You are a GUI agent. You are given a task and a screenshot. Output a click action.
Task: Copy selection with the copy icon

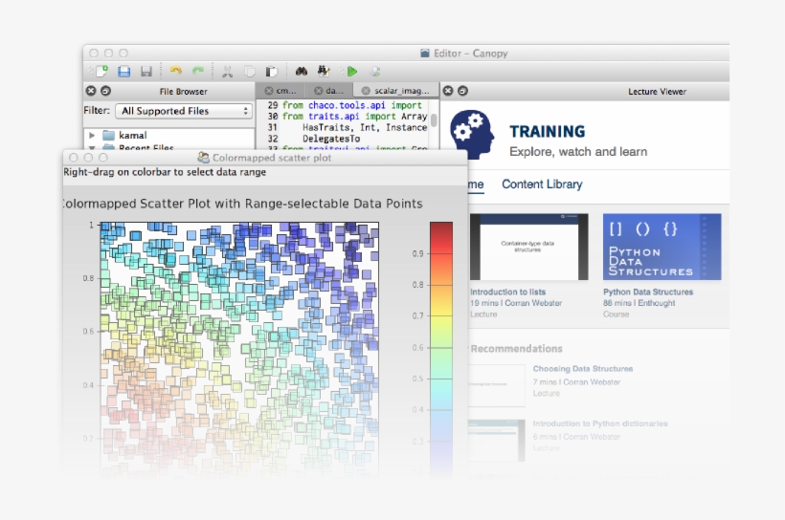[249, 72]
